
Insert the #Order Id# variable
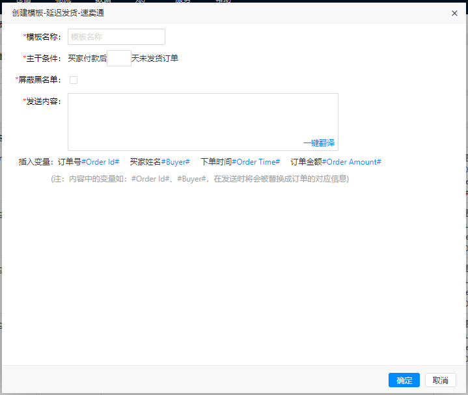coord(100,162)
